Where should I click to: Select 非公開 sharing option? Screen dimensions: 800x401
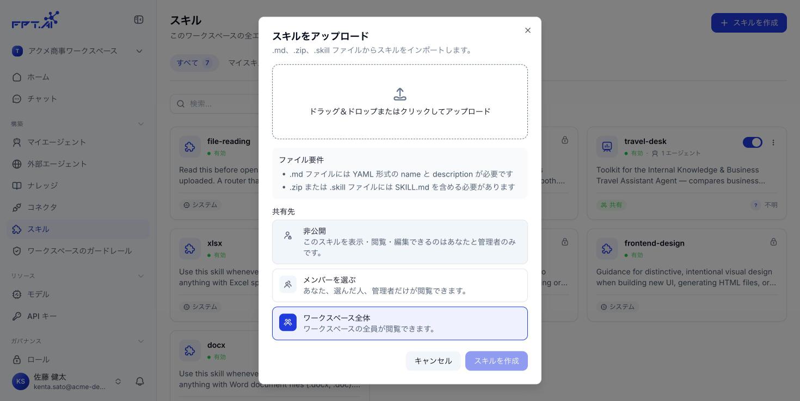[400, 242]
